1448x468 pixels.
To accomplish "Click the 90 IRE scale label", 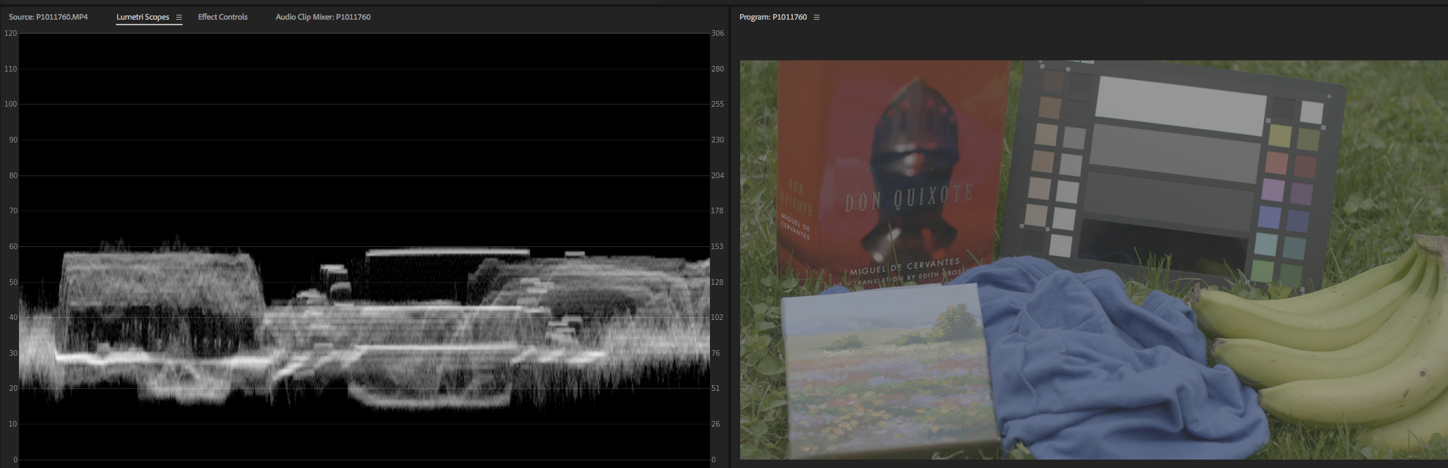I will coord(13,140).
